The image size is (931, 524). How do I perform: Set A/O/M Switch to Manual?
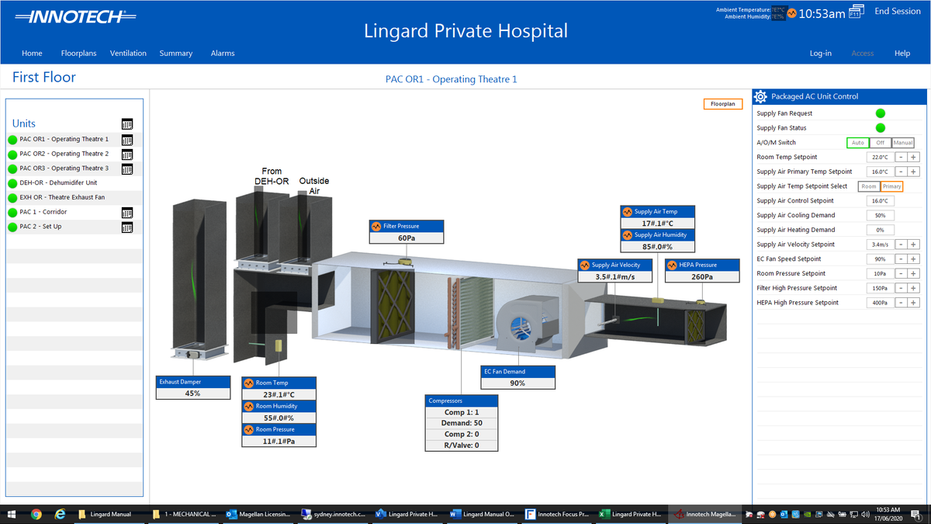[903, 143]
